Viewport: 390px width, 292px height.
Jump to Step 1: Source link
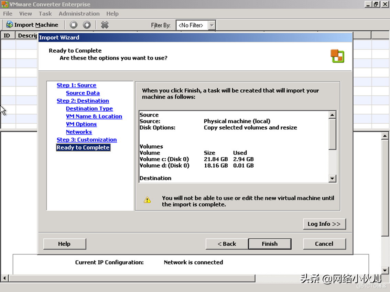coord(76,85)
